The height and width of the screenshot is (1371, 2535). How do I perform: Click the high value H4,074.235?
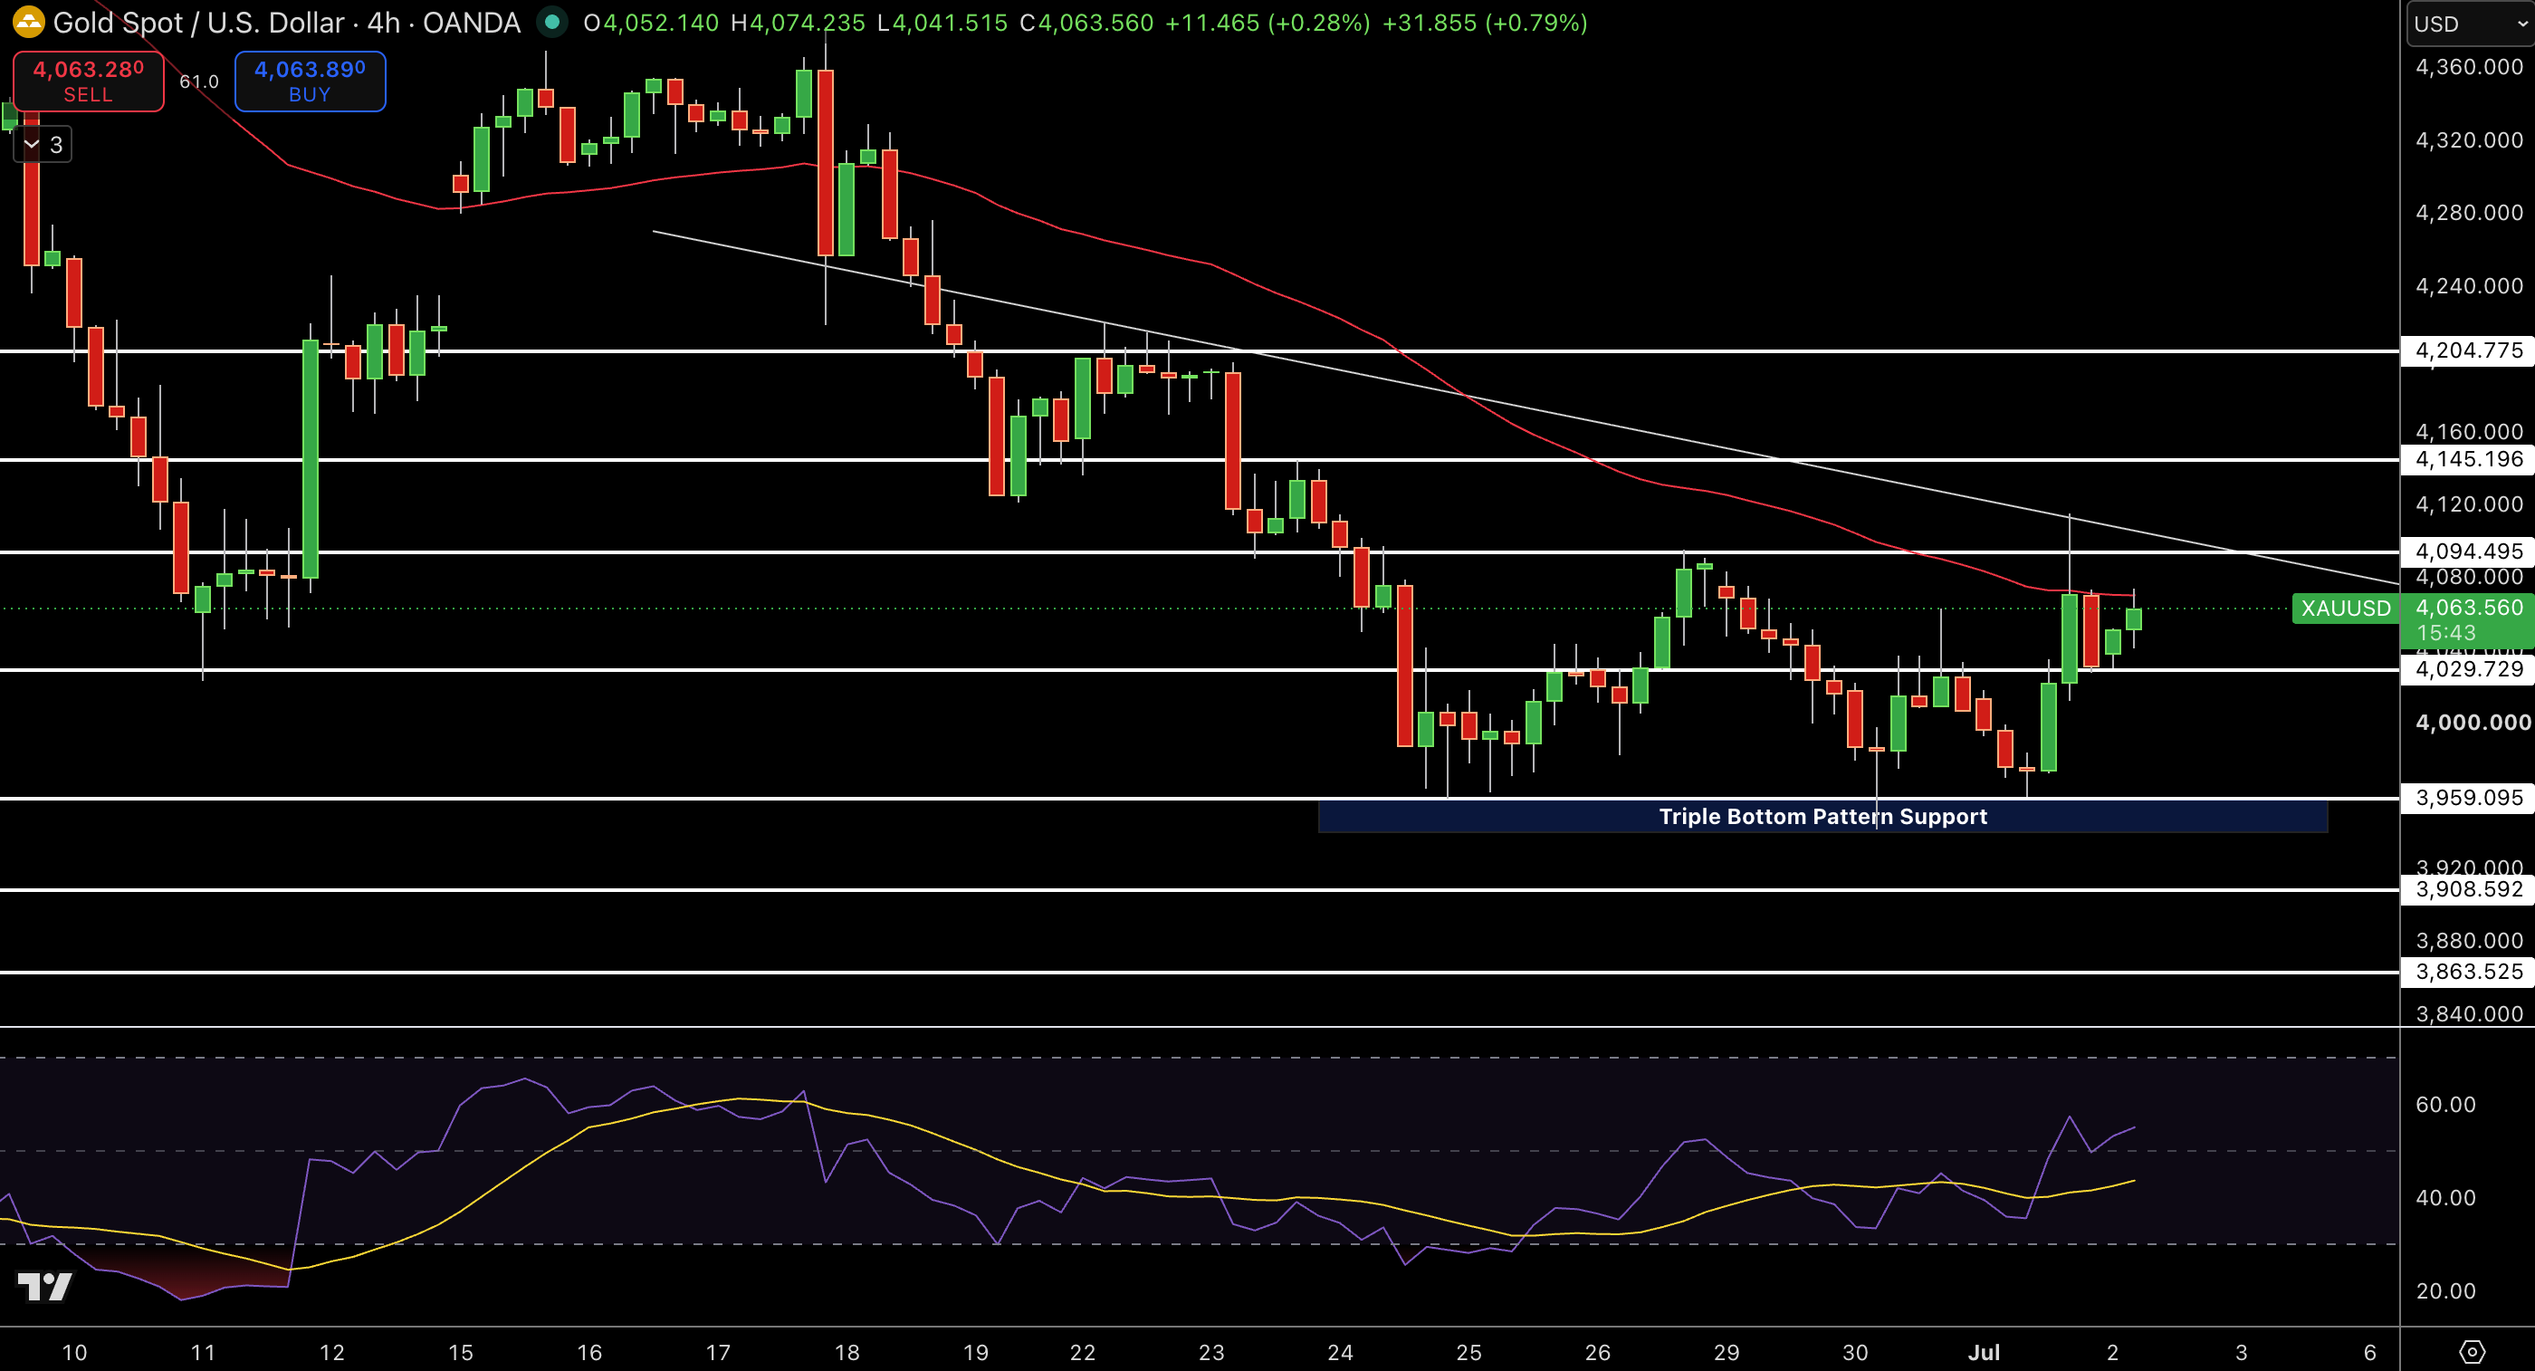[x=797, y=23]
